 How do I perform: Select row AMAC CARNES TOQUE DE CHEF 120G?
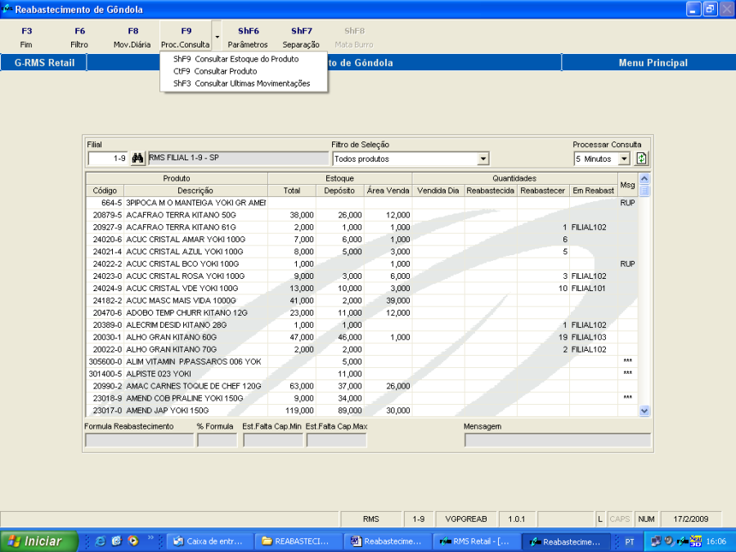click(x=361, y=386)
